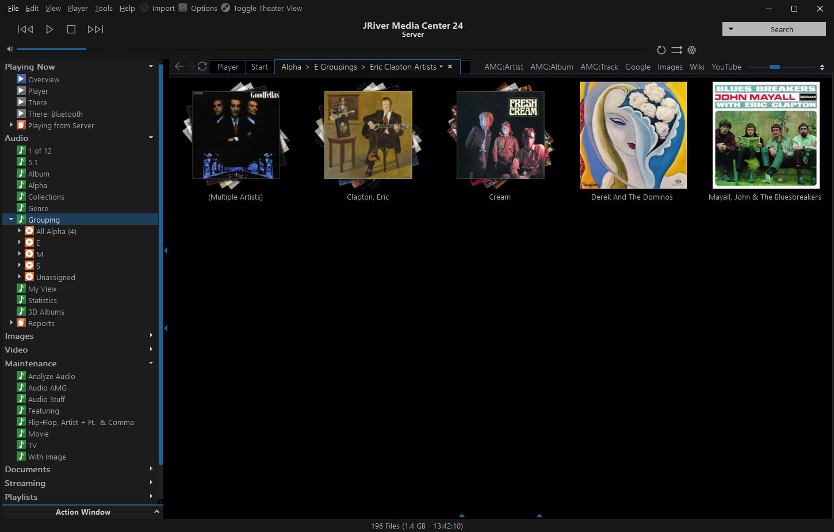Mute audio with the speaker icon

tap(10, 49)
